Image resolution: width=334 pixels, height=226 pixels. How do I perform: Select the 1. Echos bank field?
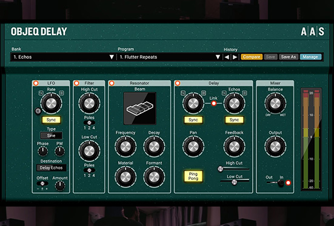[x=63, y=57]
